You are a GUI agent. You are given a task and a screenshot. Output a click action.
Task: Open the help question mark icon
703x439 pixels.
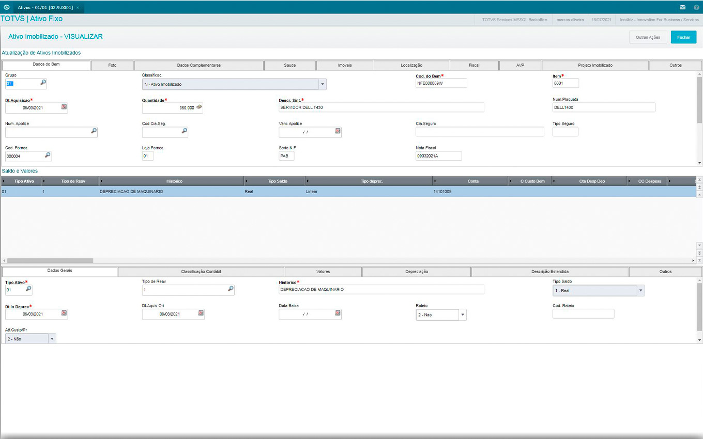[696, 7]
